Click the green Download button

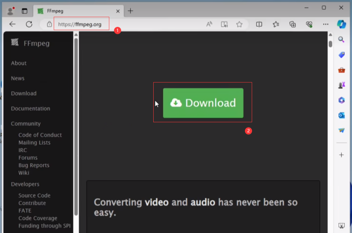pyautogui.click(x=203, y=103)
